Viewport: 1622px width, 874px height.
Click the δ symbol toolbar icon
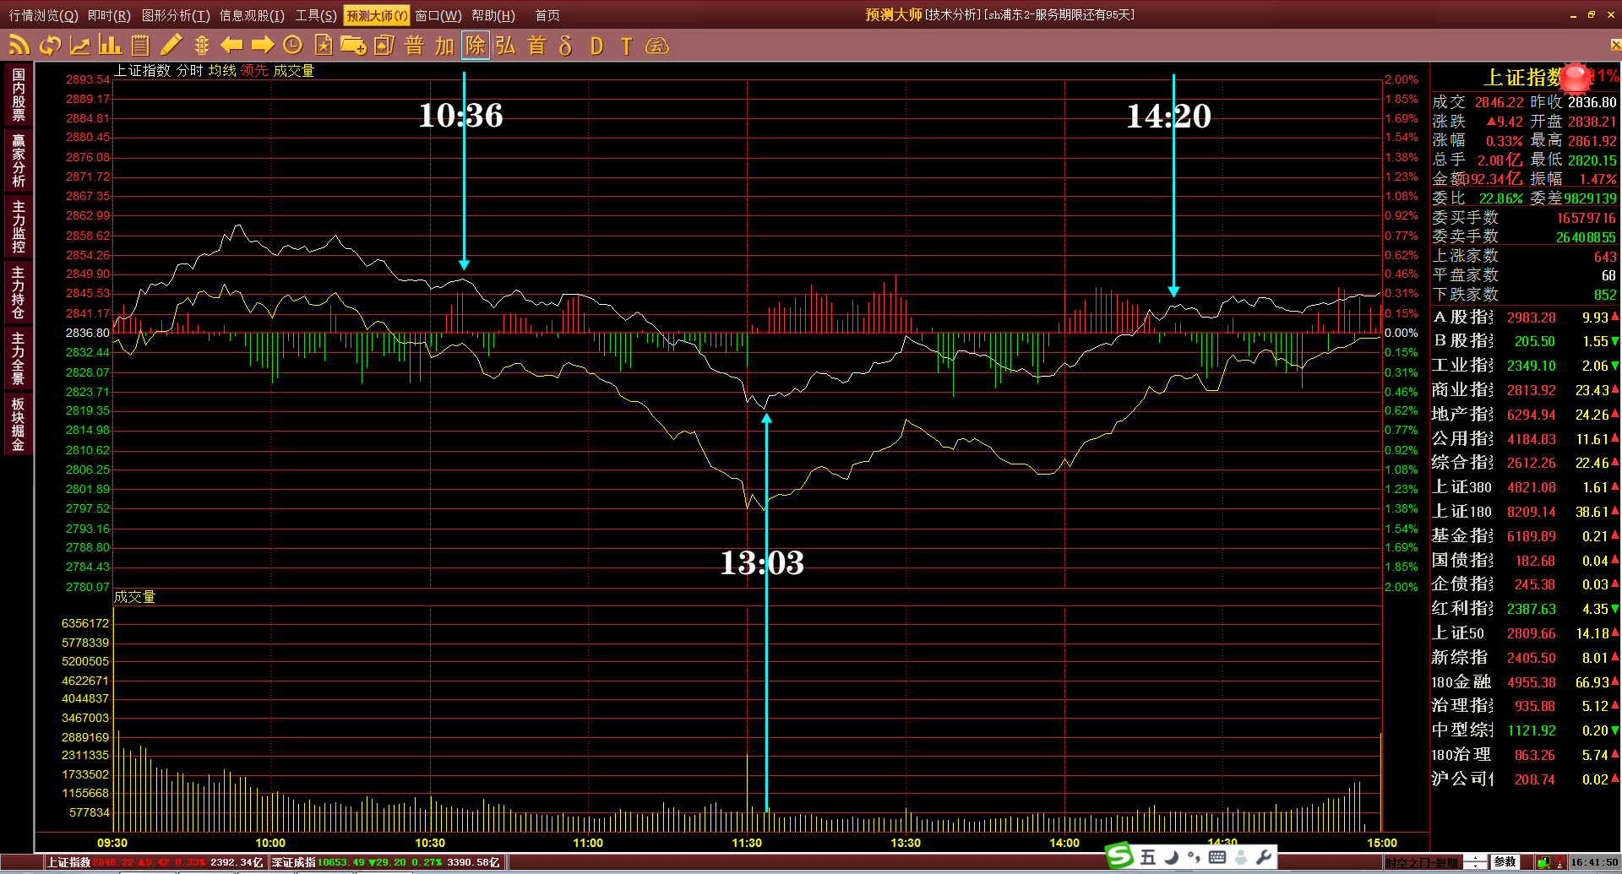[566, 45]
